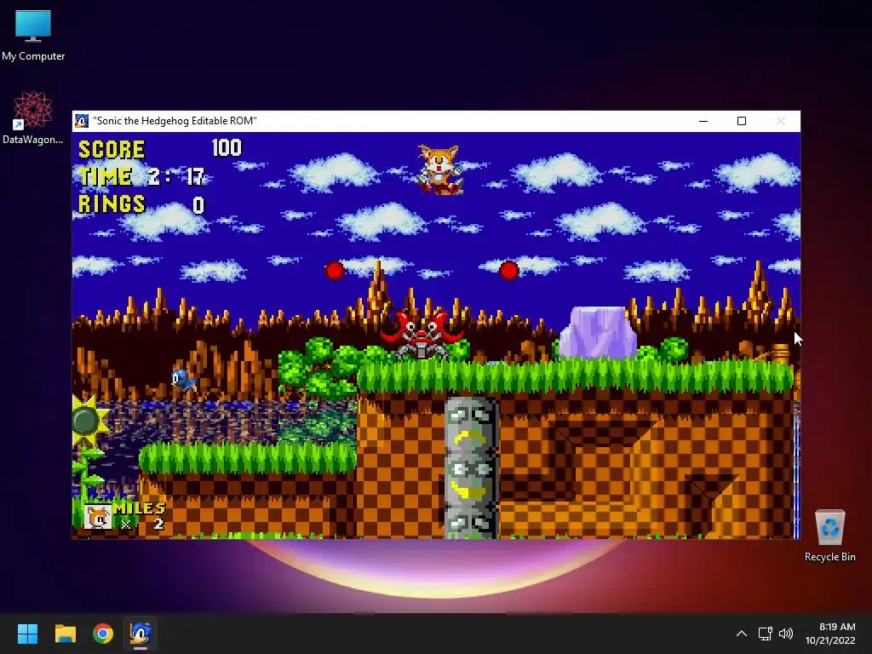Viewport: 872px width, 654px height.
Task: Open the volume speaker tray icon
Action: 786,634
